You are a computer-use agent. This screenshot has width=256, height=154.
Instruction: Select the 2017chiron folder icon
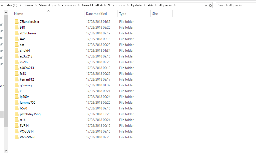(17, 33)
